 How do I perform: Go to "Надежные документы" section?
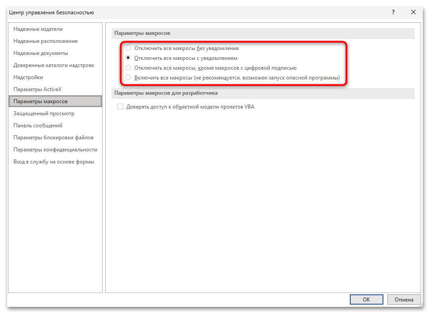point(56,53)
